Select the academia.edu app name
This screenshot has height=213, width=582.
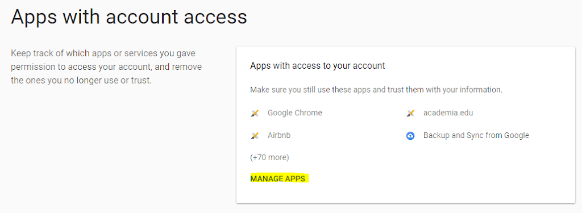coord(448,113)
